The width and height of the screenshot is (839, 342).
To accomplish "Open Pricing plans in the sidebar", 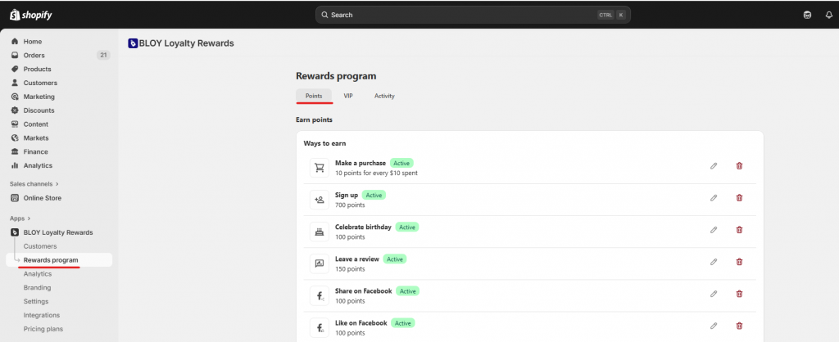I will (x=43, y=329).
